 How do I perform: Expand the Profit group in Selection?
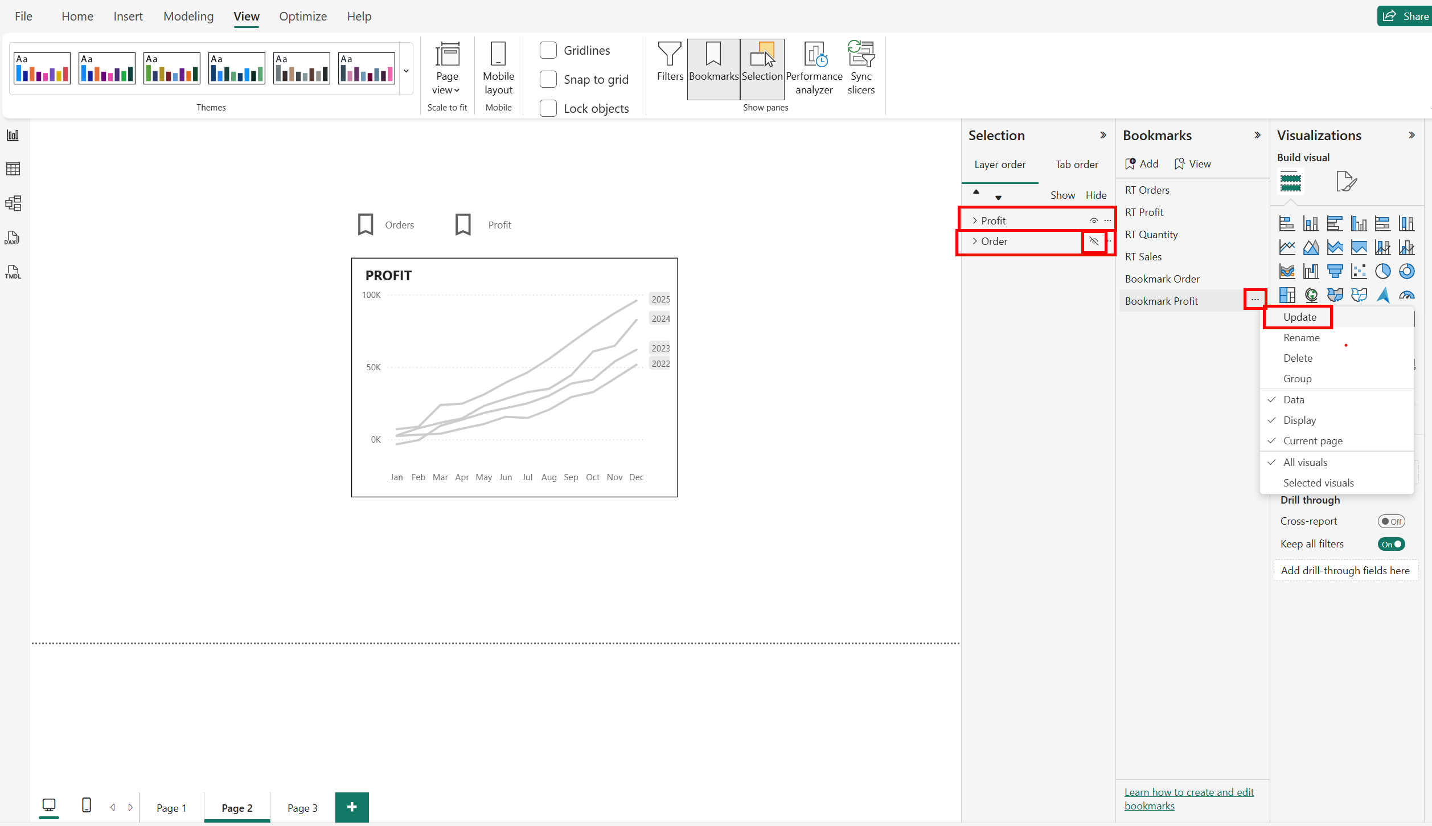975,221
